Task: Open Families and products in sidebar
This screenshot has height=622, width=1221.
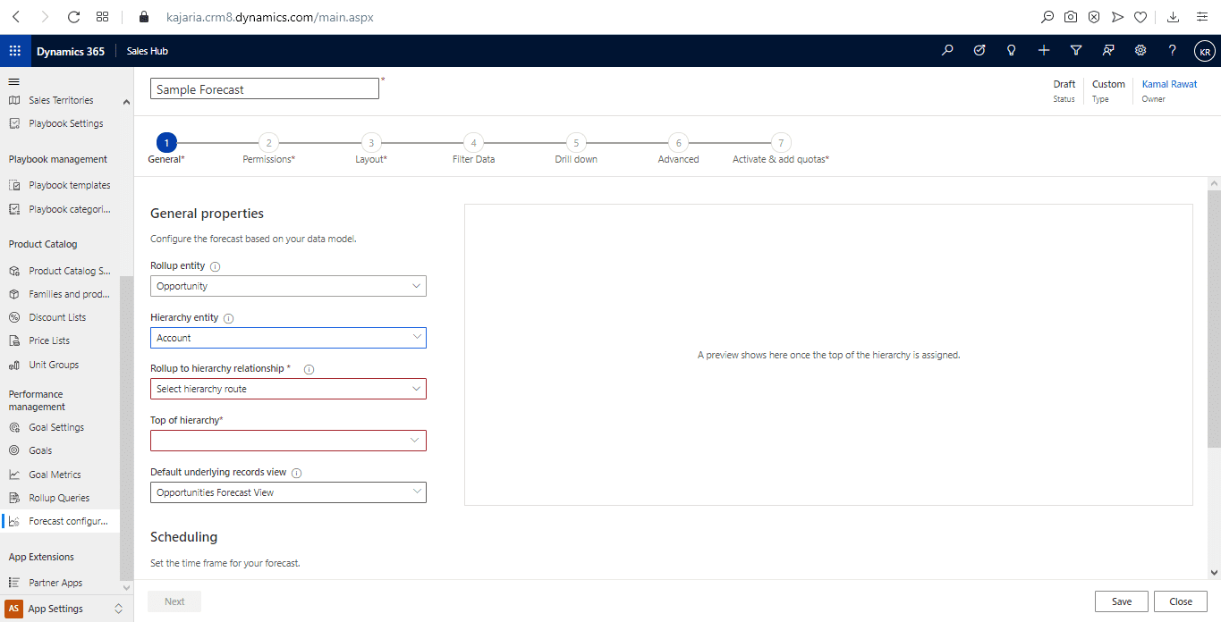Action: pyautogui.click(x=69, y=294)
